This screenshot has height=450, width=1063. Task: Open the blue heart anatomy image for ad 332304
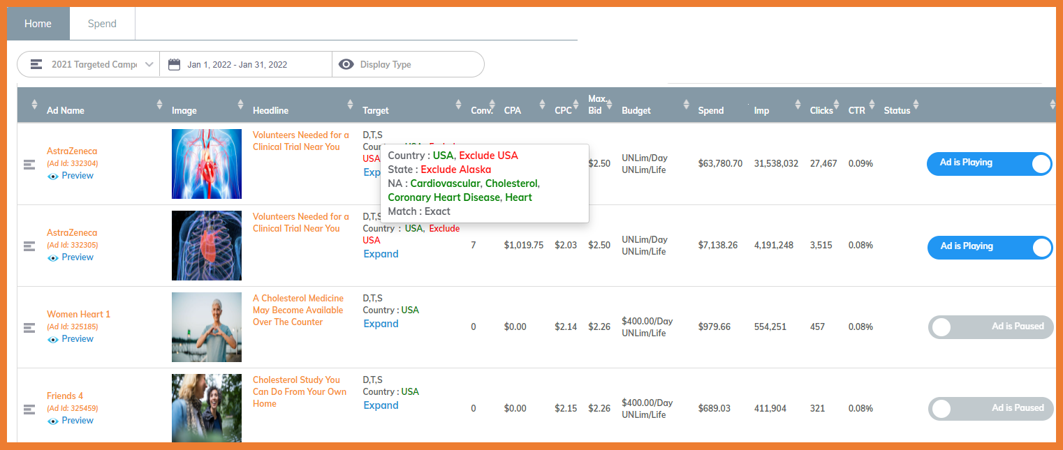[x=207, y=164]
